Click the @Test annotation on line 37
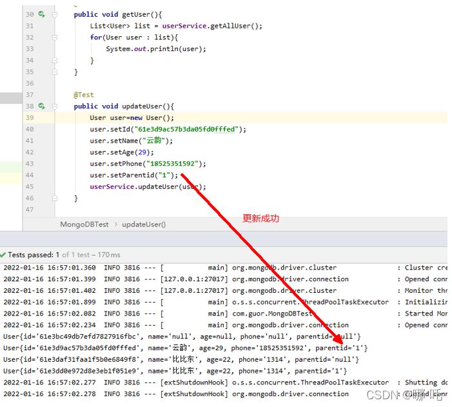The width and height of the screenshot is (452, 407). (84, 95)
